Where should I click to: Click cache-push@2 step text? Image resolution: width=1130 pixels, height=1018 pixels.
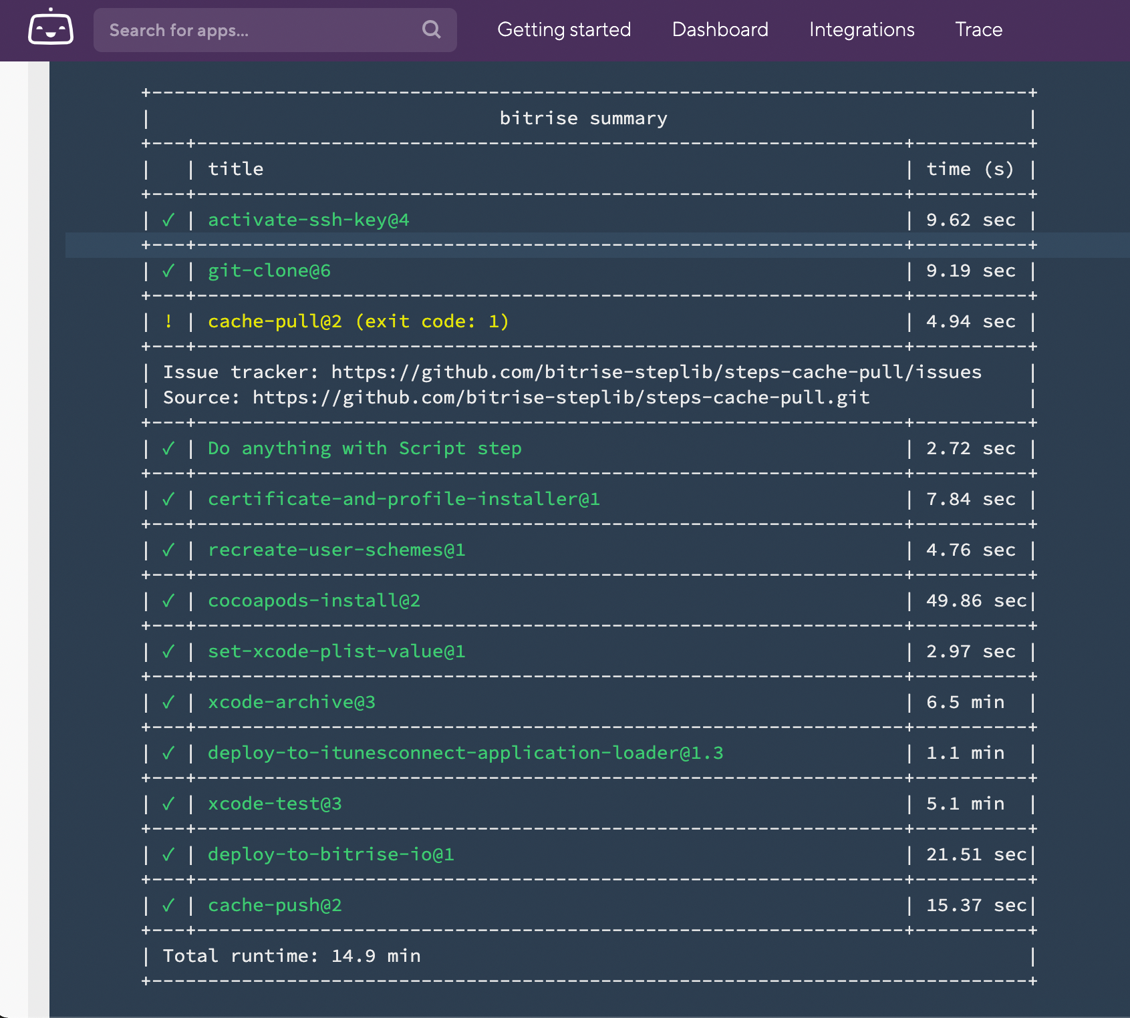pyautogui.click(x=275, y=905)
